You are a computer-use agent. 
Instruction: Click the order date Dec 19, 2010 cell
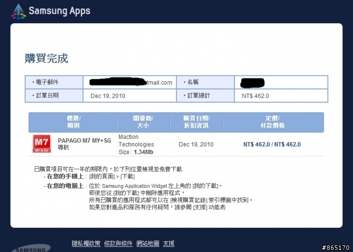pyautogui.click(x=130, y=96)
